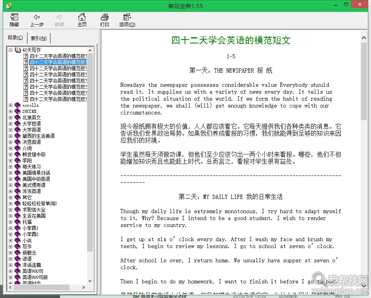
Task: Click the tree panel scroll-left arrow
Action: coord(10,287)
